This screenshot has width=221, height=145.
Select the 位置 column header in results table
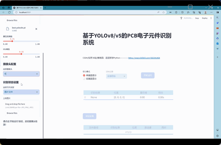click(116, 93)
